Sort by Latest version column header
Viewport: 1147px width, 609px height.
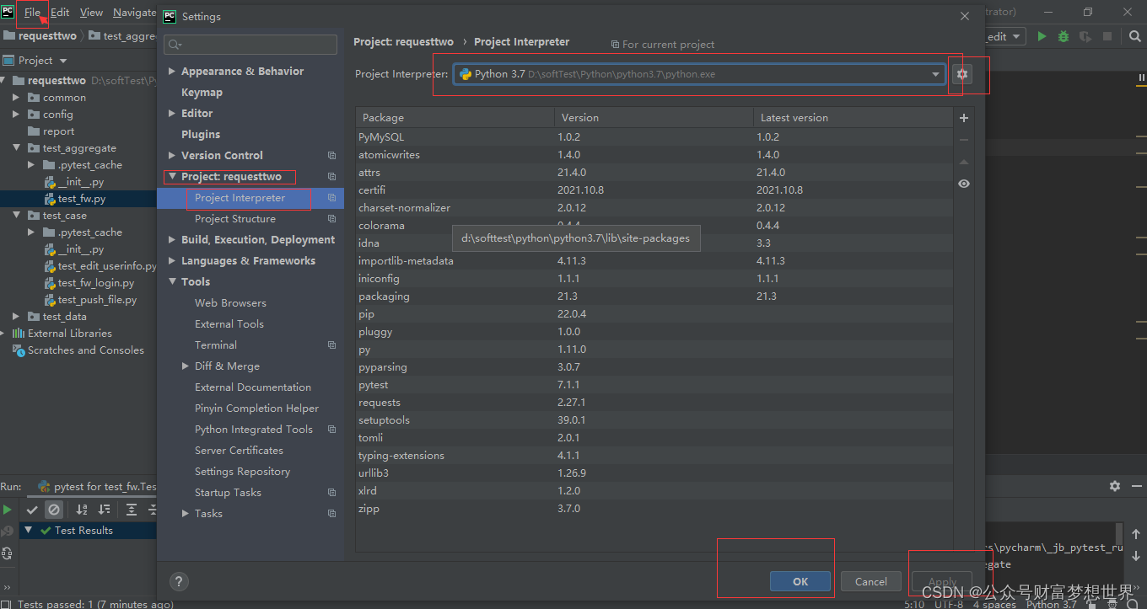tap(852, 118)
